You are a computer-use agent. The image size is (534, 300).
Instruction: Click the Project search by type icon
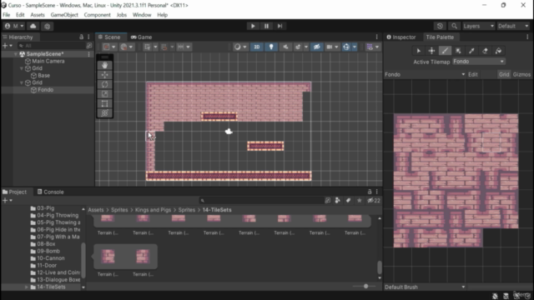(337, 201)
